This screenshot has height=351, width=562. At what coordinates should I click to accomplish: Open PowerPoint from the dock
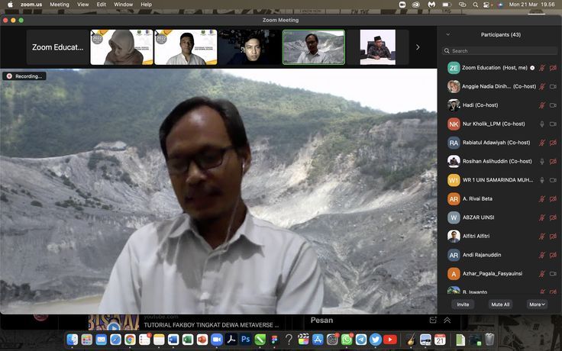[x=202, y=340]
